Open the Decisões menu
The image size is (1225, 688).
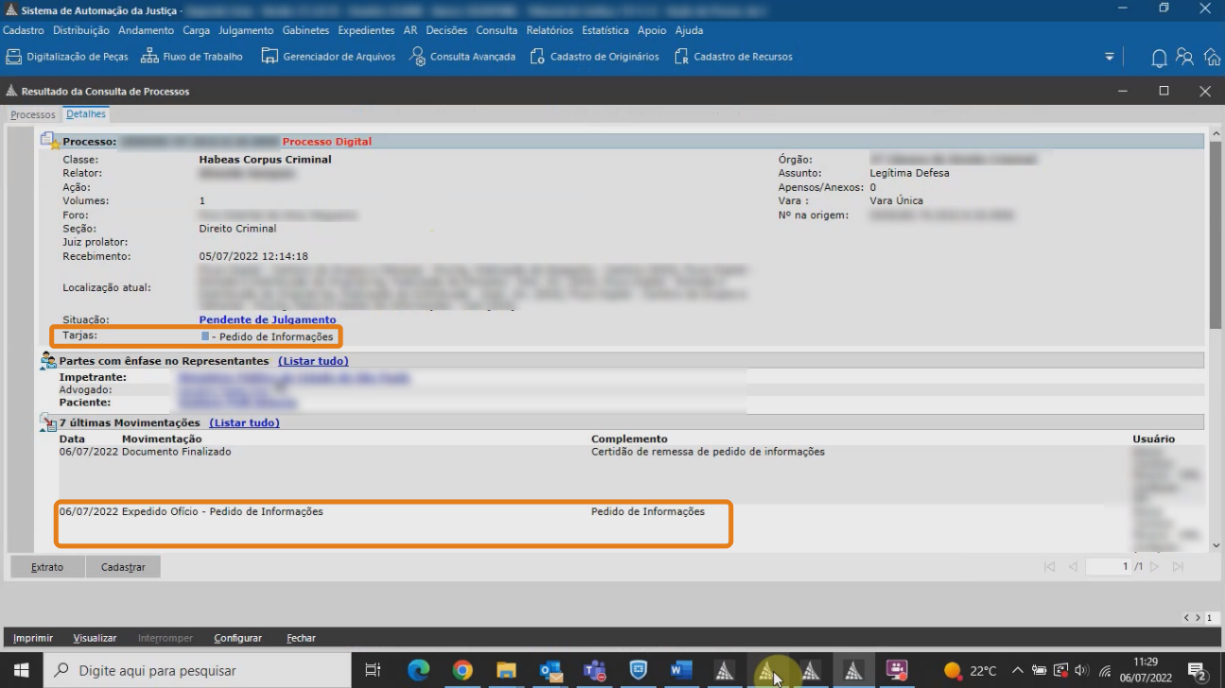pyautogui.click(x=446, y=30)
